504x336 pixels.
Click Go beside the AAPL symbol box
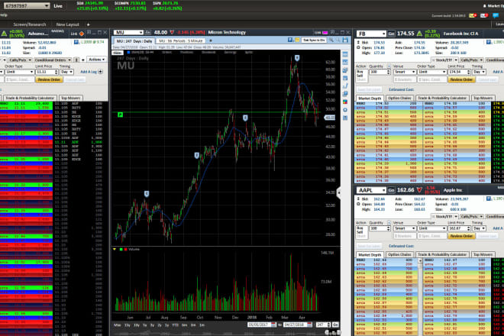pyautogui.click(x=391, y=190)
